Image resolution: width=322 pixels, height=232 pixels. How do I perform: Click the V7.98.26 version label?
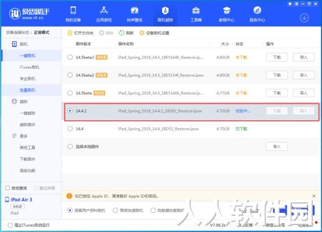coord(218,225)
